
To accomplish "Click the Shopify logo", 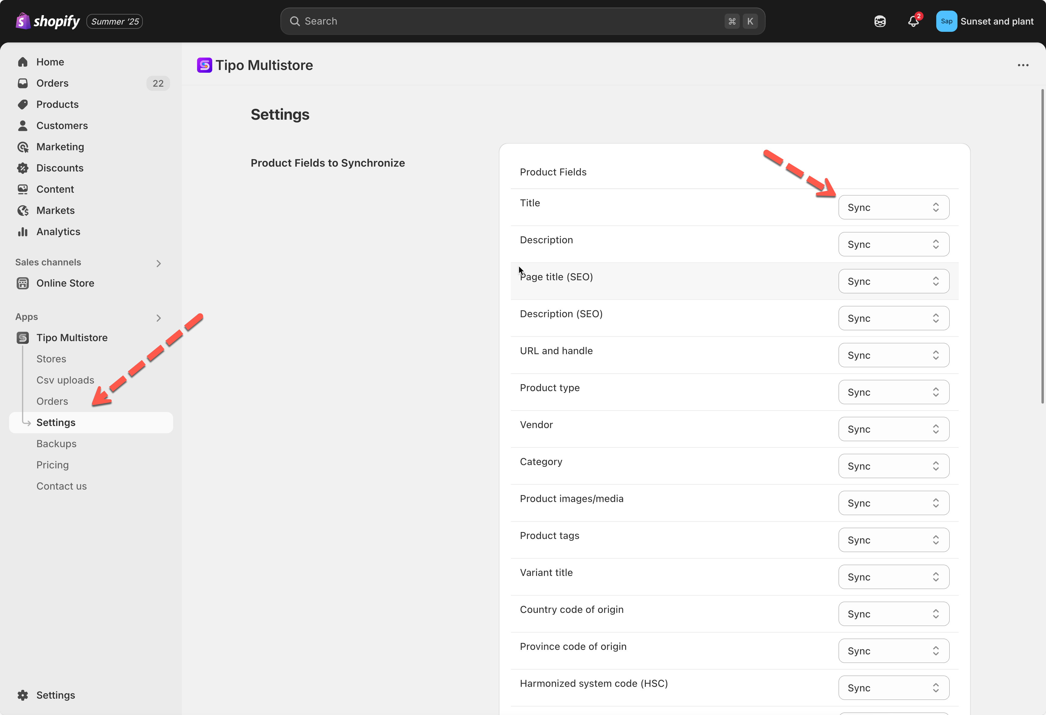I will pyautogui.click(x=48, y=21).
